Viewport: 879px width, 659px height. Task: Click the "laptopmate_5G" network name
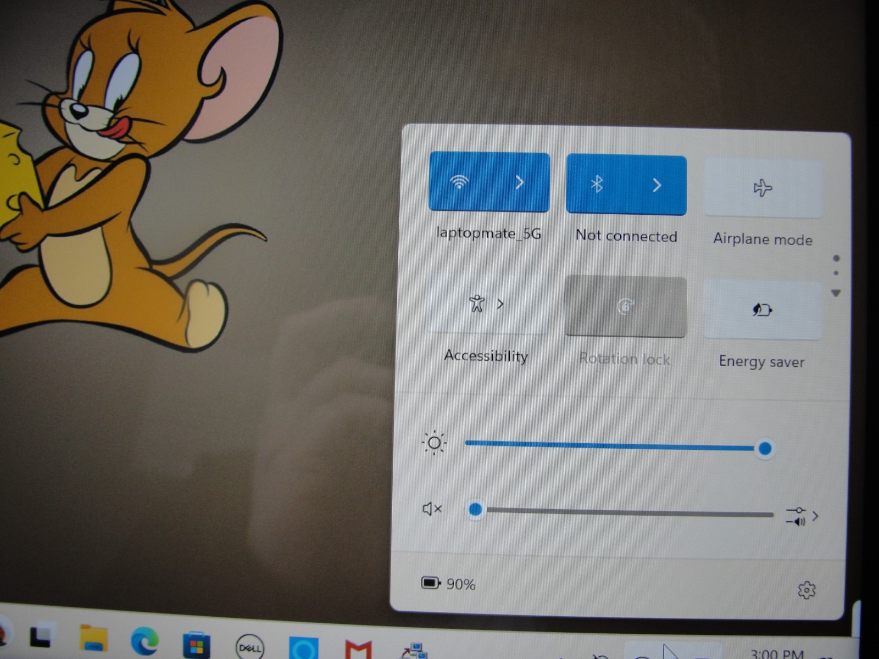point(488,233)
